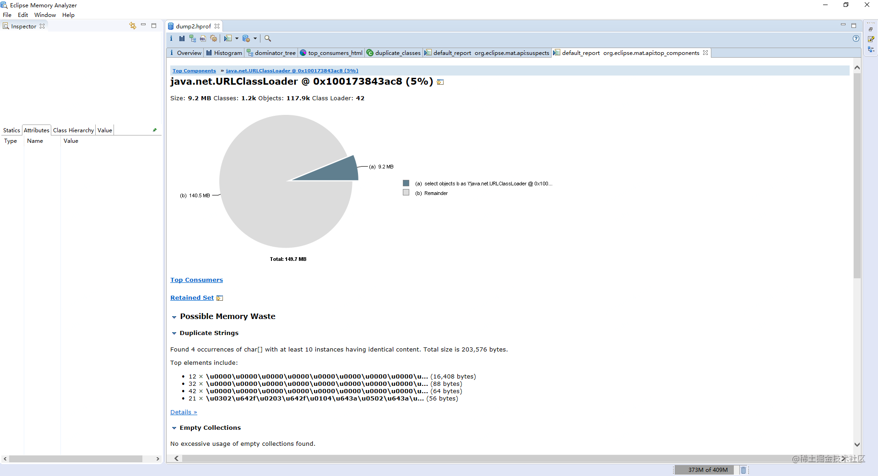Maximize the dump2.hprof editor area
Viewport: 878px width, 476px height.
(853, 26)
